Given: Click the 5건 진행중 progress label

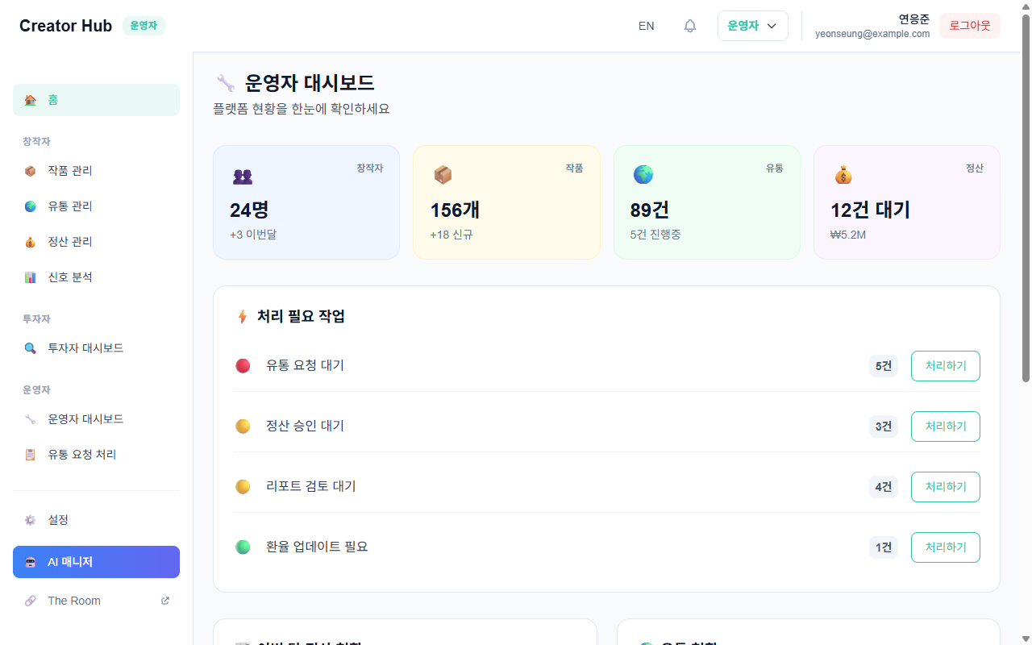Looking at the screenshot, I should click(x=654, y=236).
